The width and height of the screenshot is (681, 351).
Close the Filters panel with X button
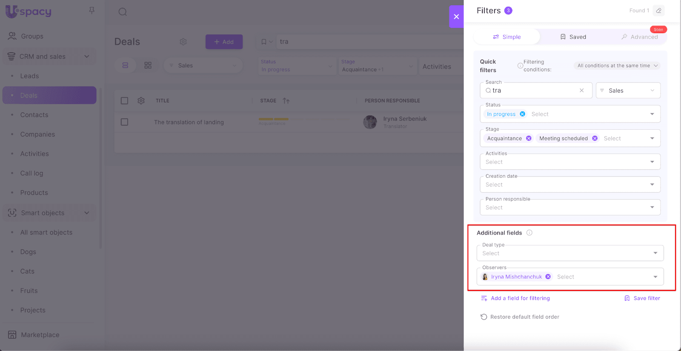coord(456,17)
